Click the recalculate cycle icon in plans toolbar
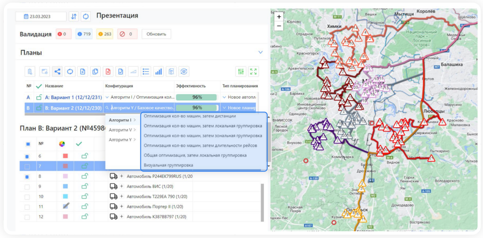Viewport: 483px width, 238px height. click(70, 71)
